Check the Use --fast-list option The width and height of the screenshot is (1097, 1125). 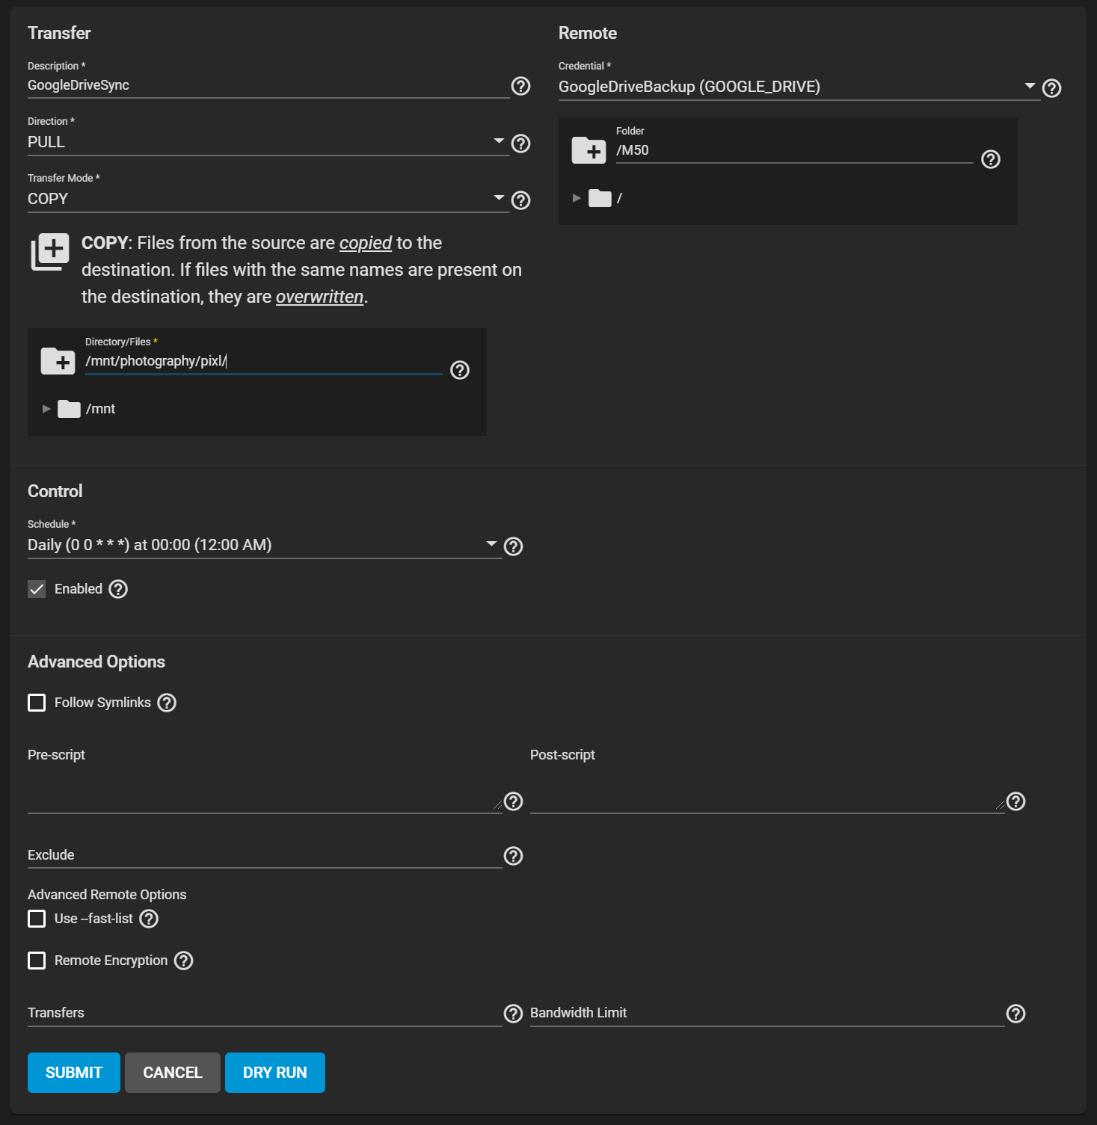pos(37,919)
